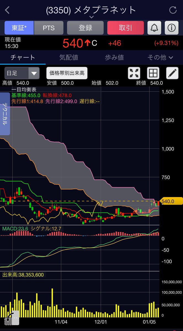Tap the シグナル:12.7 label
Image resolution: width=183 pixels, height=331 pixels.
pyautogui.click(x=46, y=228)
